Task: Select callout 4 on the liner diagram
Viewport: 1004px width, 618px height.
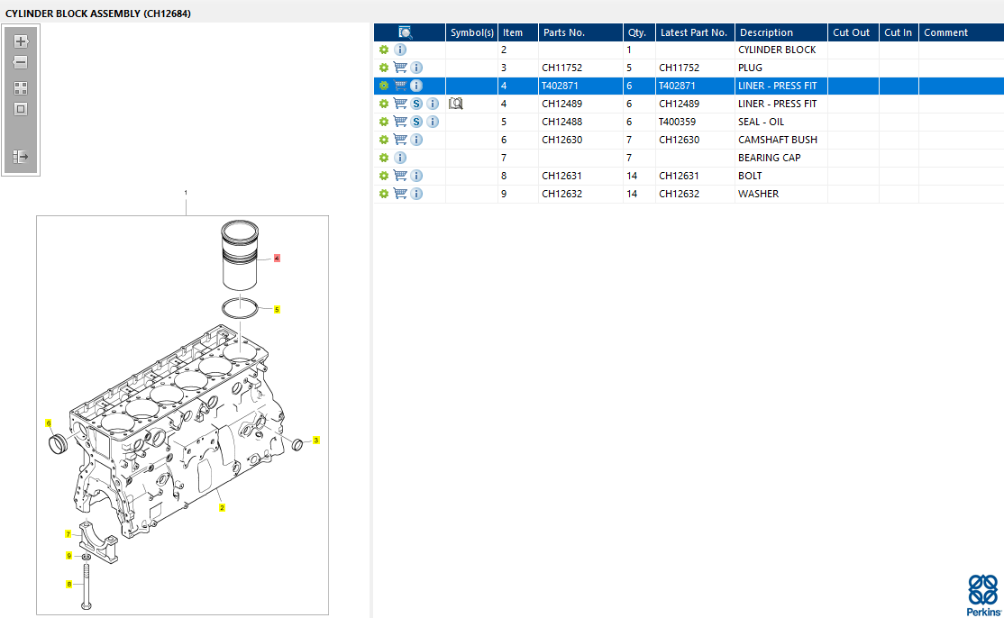Action: (277, 259)
